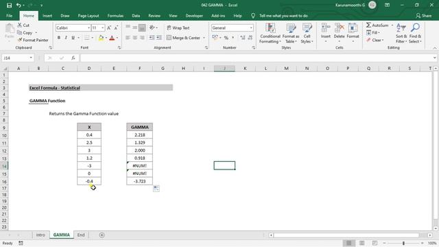
Task: Click the Auto Fill Options icon below the GAMMA column
Action: (156, 189)
